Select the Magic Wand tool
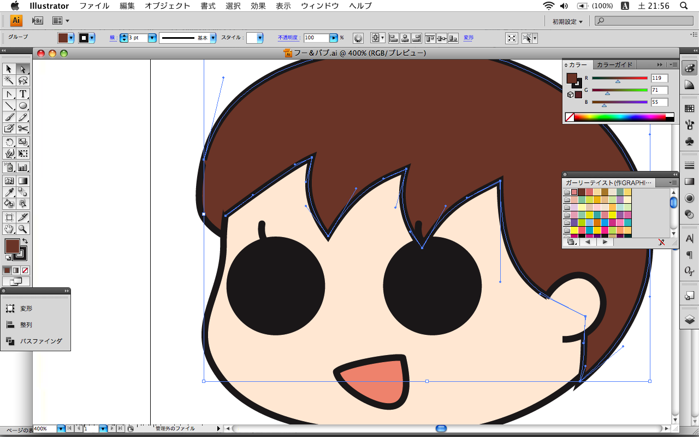The image size is (699, 437). tap(9, 80)
